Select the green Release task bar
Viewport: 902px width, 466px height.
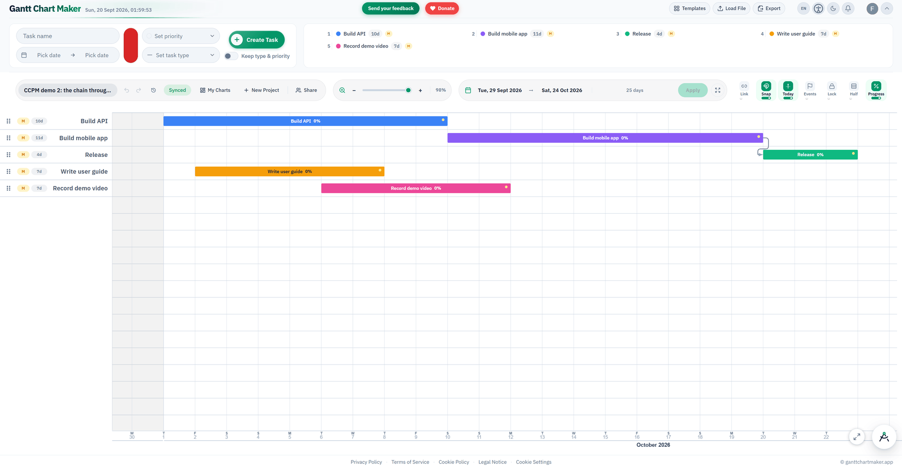pyautogui.click(x=810, y=155)
